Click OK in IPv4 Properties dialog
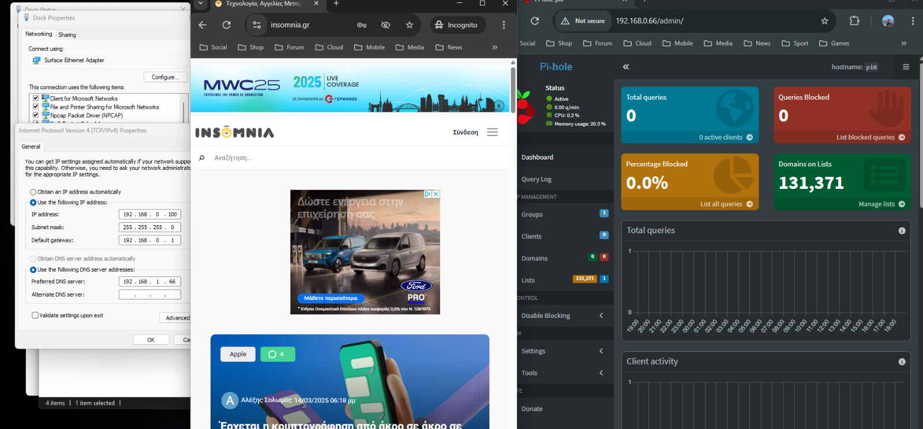The height and width of the screenshot is (429, 923). (x=151, y=340)
